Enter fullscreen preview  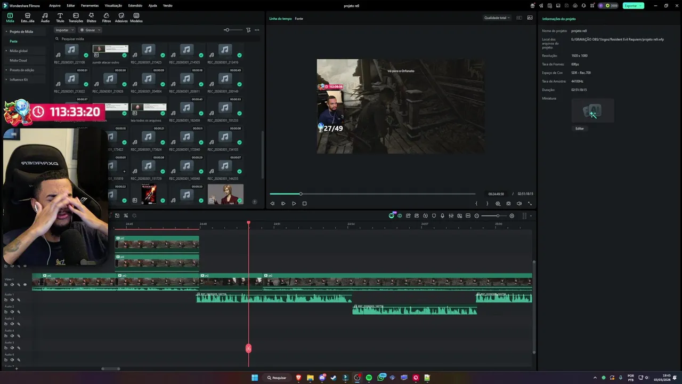[530, 203]
